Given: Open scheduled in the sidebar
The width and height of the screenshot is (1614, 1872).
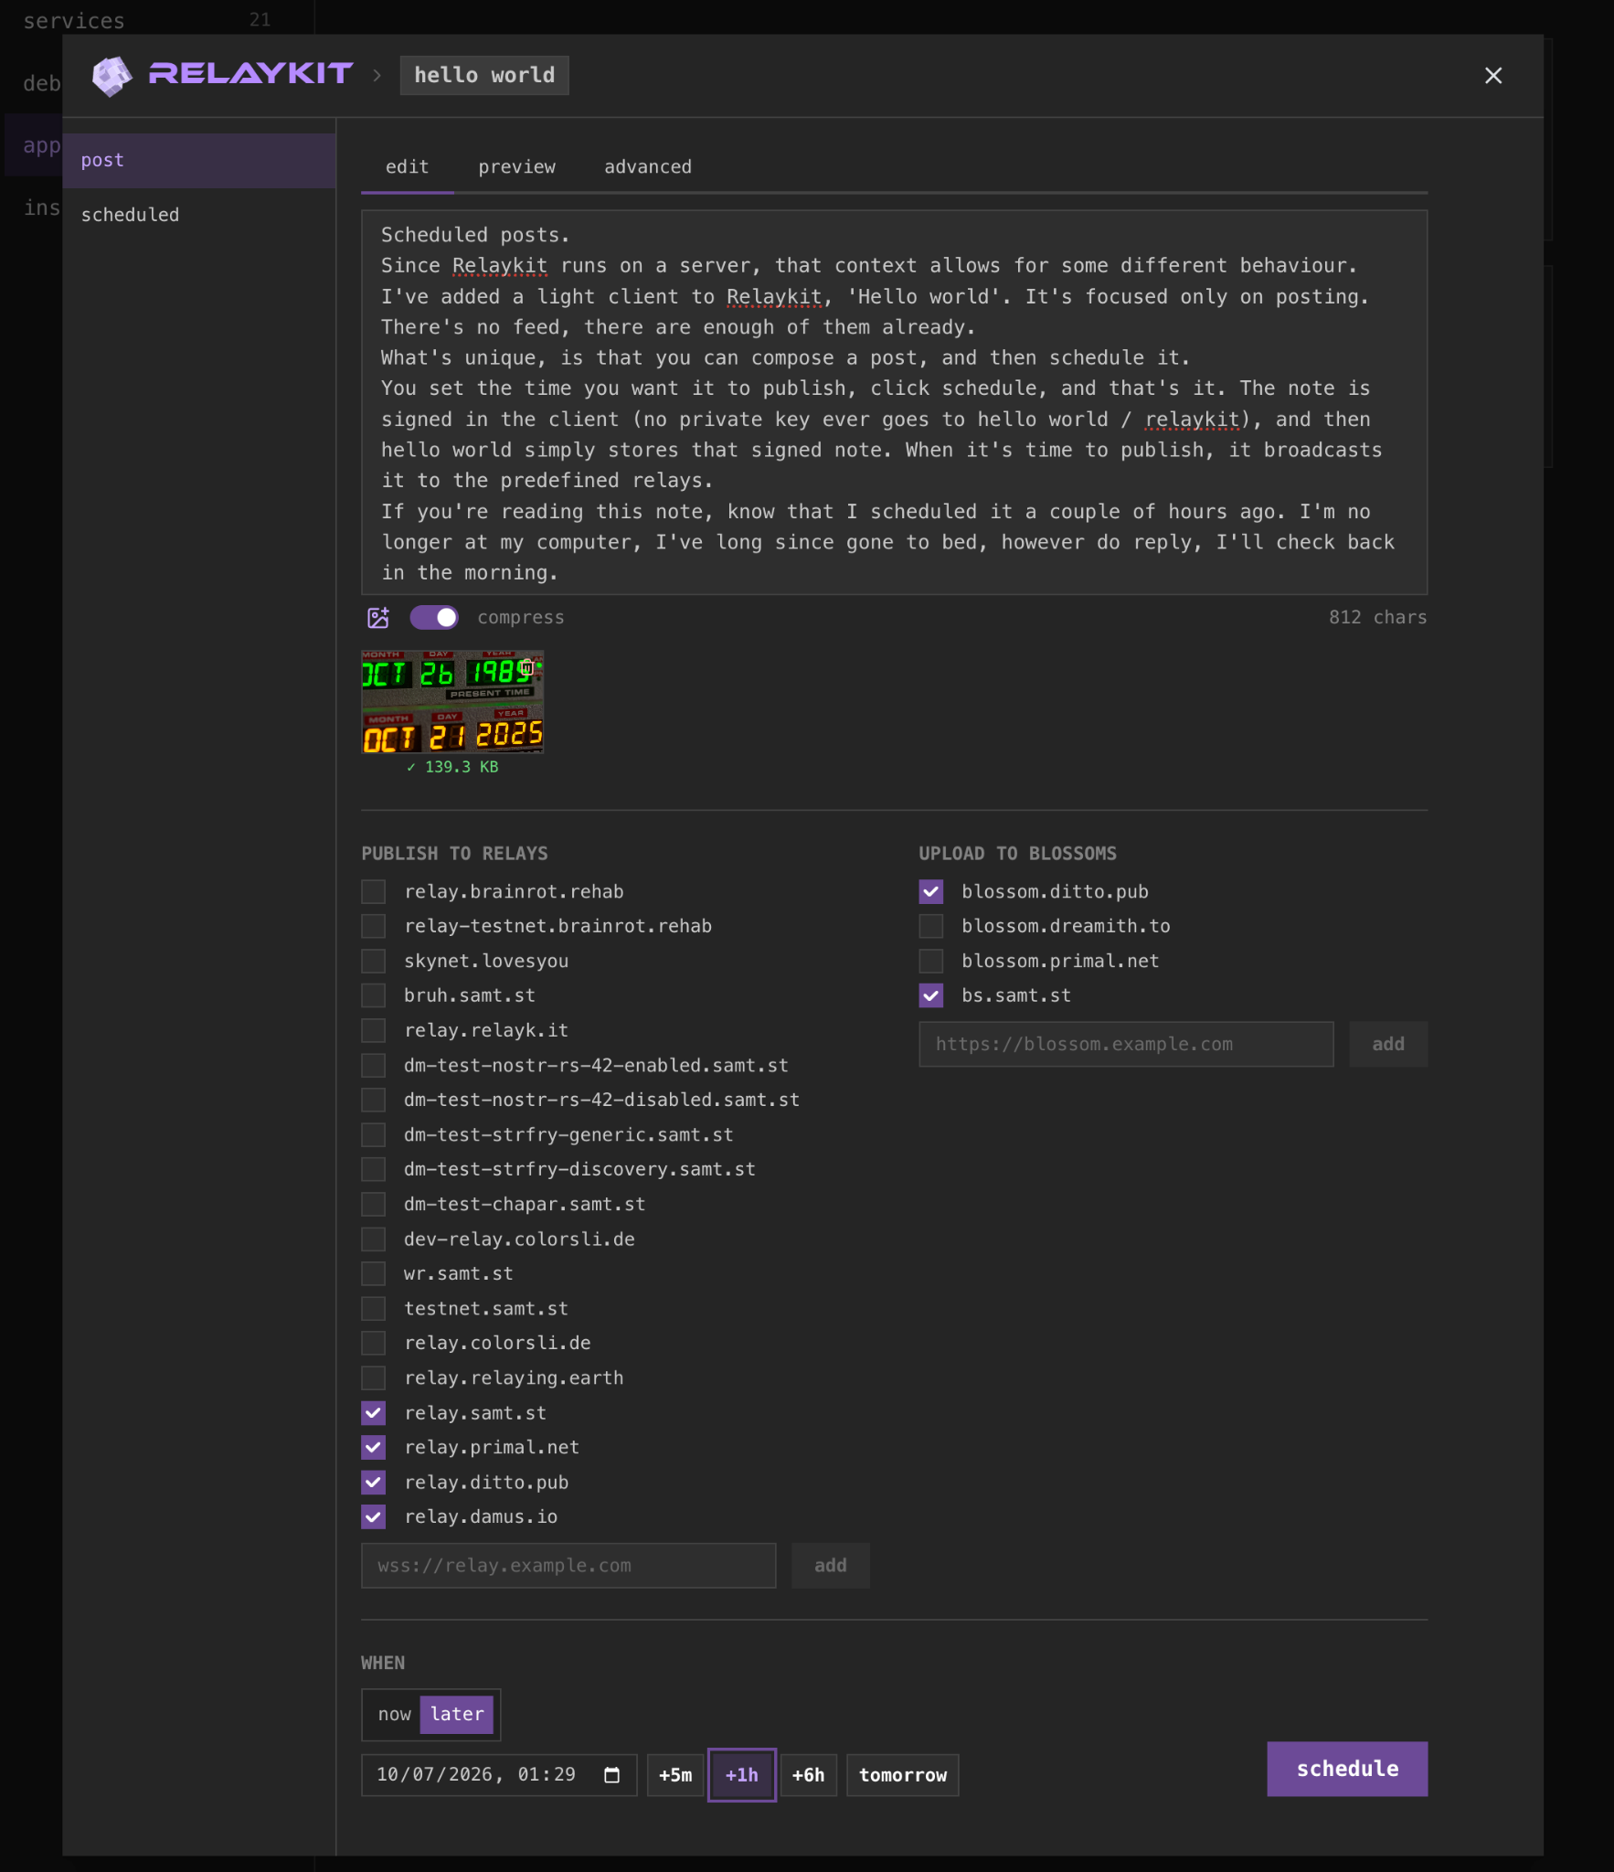Looking at the screenshot, I should pos(199,215).
